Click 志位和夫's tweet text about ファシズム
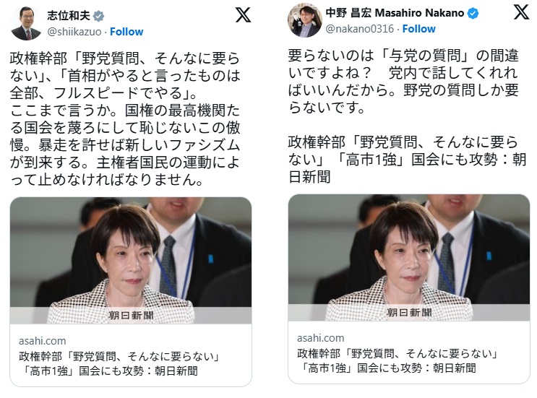This screenshot has height=398, width=537. [x=124, y=118]
